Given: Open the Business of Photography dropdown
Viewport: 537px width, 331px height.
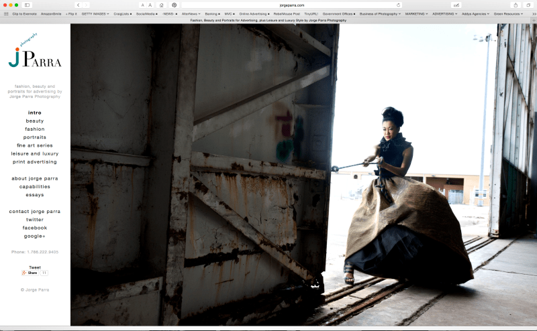Looking at the screenshot, I should [x=380, y=13].
